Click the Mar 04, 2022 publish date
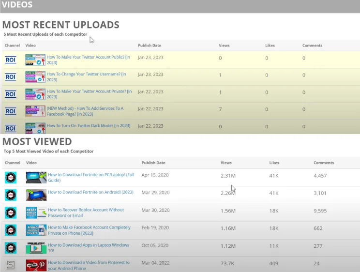 tap(155, 263)
